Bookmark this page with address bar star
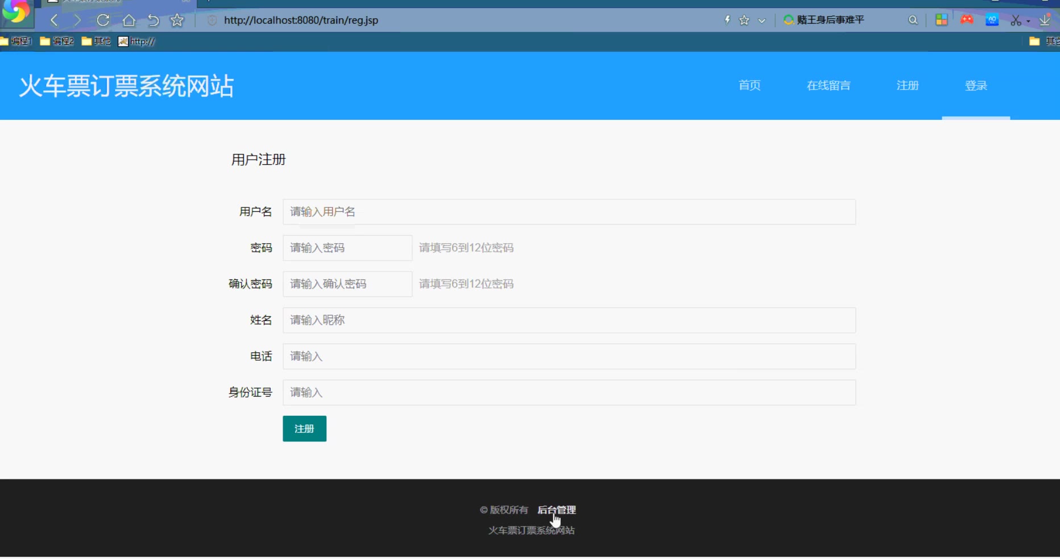This screenshot has height=559, width=1060. point(744,20)
